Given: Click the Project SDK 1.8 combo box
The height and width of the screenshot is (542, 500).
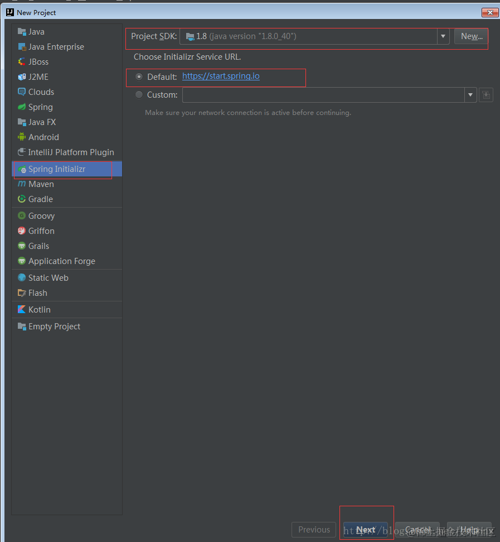Looking at the screenshot, I should point(314,36).
